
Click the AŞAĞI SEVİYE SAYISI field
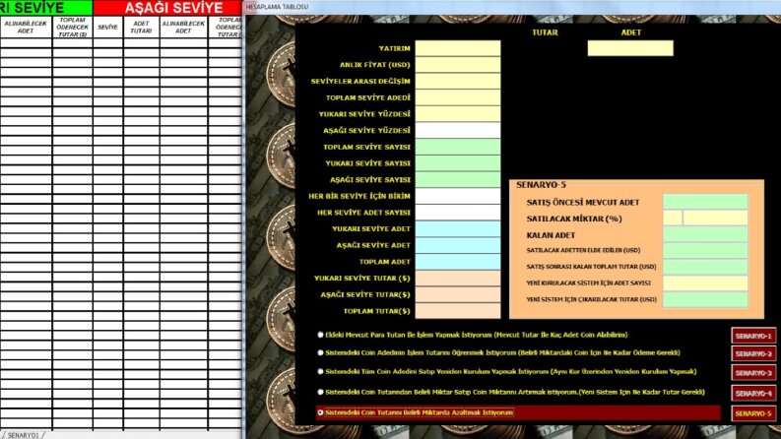(x=458, y=180)
